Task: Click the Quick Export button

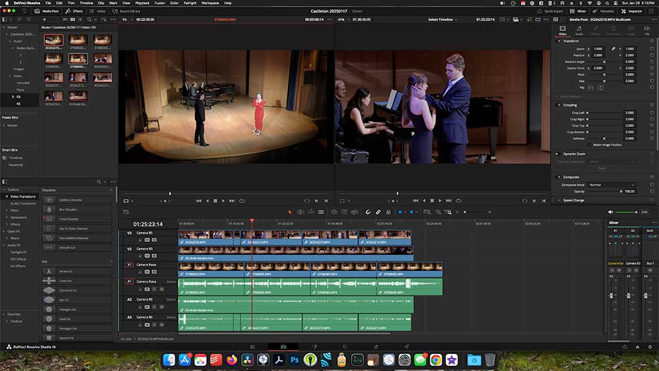Action: 550,11
